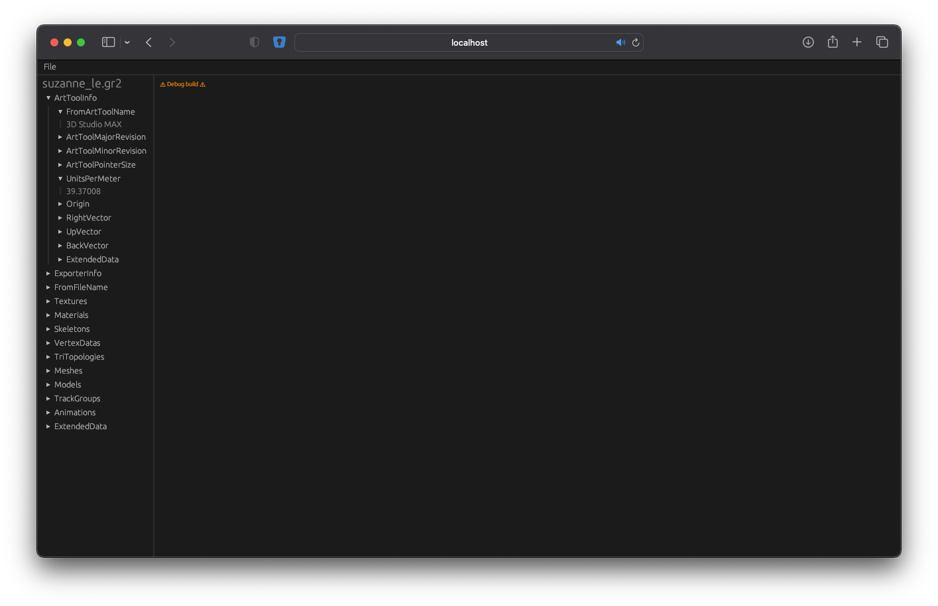Select the '3D Studio MAX' value

(93, 125)
